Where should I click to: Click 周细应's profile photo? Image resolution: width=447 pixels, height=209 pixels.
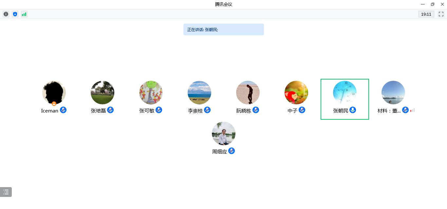(x=224, y=133)
